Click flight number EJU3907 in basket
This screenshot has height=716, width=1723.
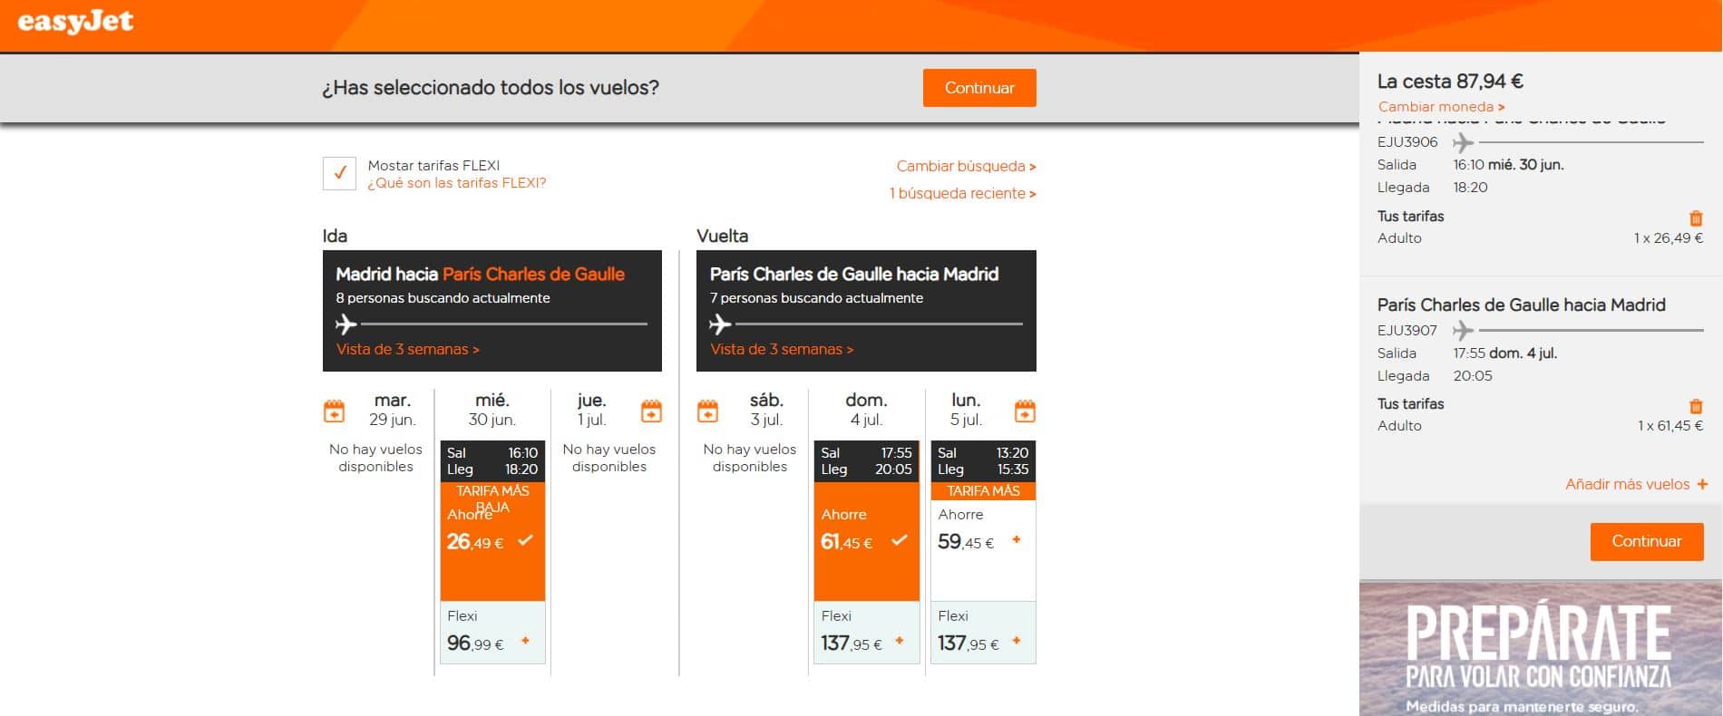(1407, 331)
